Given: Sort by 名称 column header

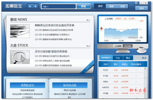Looking at the screenshot, I should click(106, 64).
